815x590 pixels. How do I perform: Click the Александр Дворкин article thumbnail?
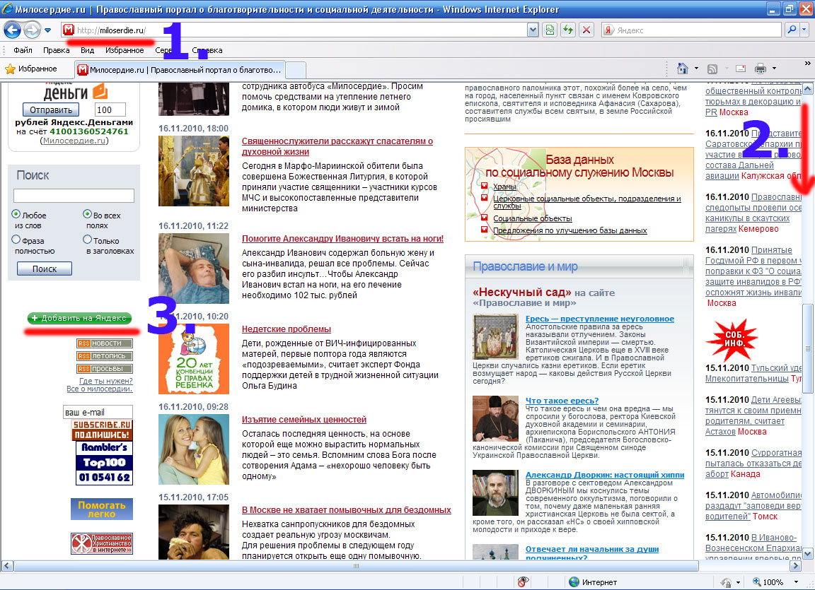click(495, 492)
